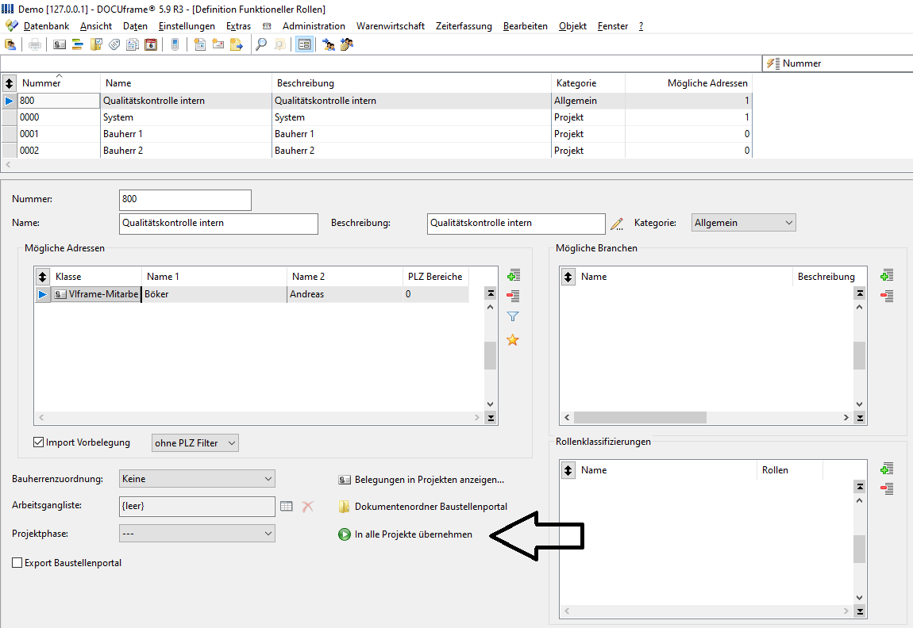The width and height of the screenshot is (913, 628).
Task: Select the 0000 System row
Action: 377,117
